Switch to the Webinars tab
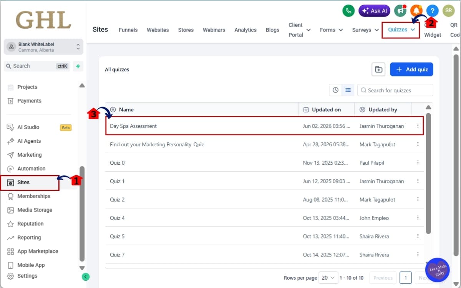This screenshot has height=288, width=461. (214, 30)
